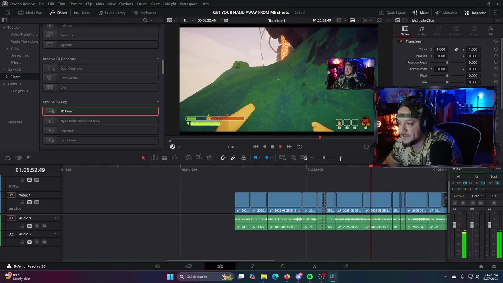Jump to last frame button
Viewport: 503px width, 283px height.
click(x=289, y=147)
